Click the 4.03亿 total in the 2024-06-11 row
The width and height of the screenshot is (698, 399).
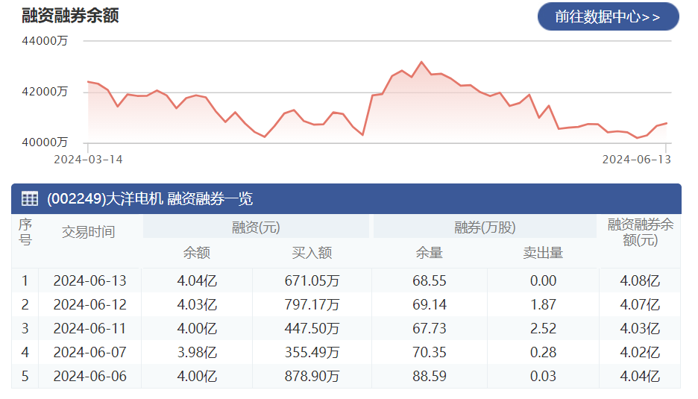[640, 329]
